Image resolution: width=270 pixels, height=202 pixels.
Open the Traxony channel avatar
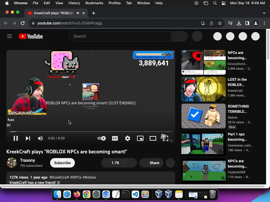[x=12, y=163]
